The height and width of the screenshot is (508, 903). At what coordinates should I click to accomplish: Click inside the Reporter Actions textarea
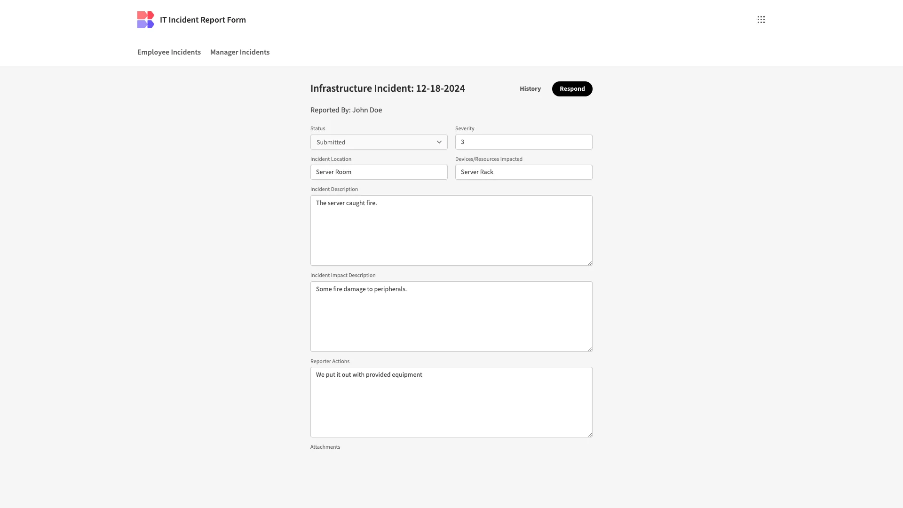[x=451, y=402]
